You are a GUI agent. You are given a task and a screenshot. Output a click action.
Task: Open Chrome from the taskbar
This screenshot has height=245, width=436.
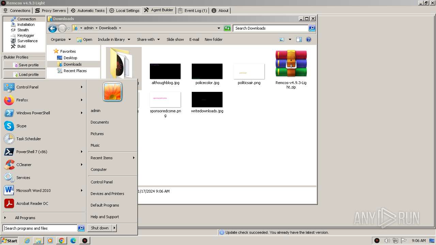pos(62,241)
